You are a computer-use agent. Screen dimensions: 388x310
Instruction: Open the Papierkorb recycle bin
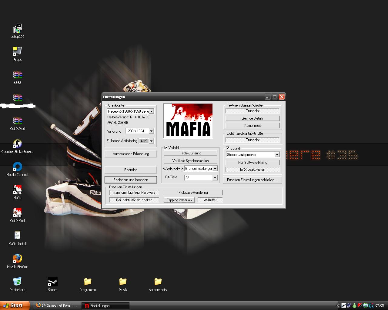pos(17,284)
